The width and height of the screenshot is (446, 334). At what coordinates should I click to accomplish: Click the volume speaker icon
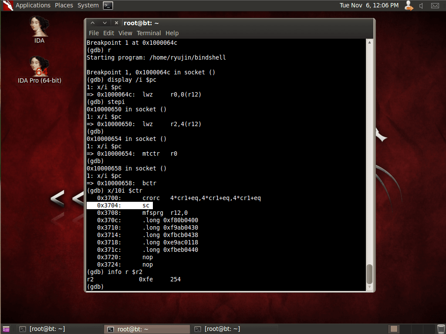[421, 6]
